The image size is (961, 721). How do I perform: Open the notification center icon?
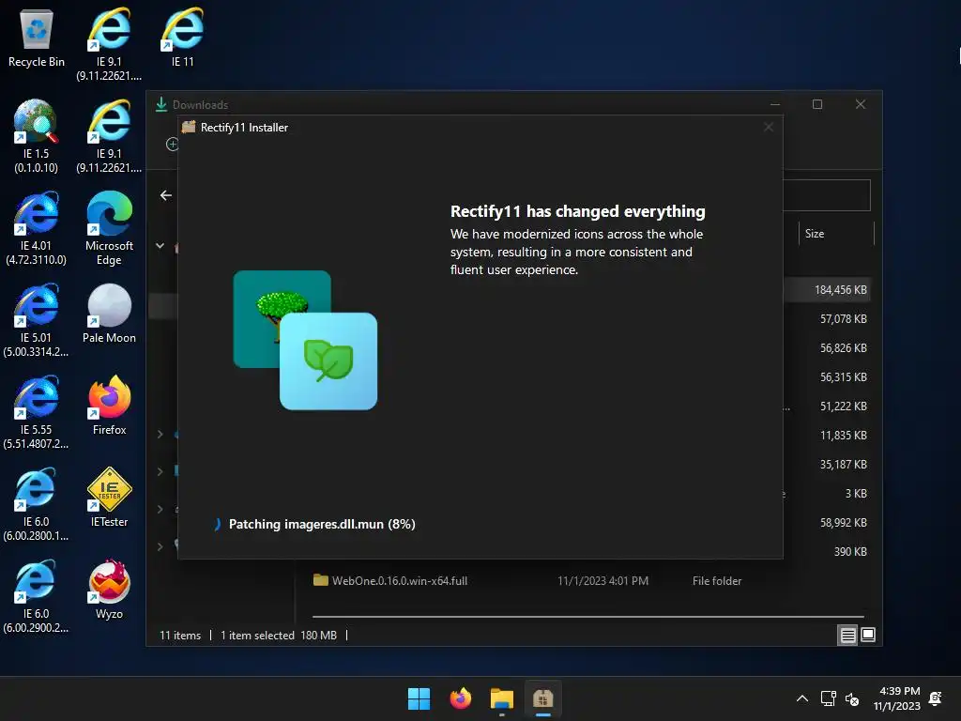click(936, 698)
